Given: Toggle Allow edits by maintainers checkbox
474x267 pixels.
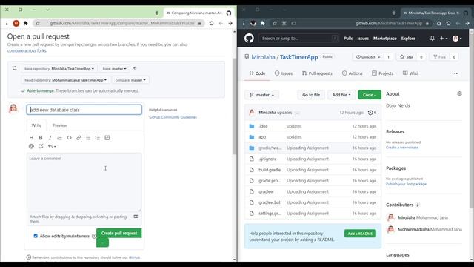Looking at the screenshot, I should [36, 236].
